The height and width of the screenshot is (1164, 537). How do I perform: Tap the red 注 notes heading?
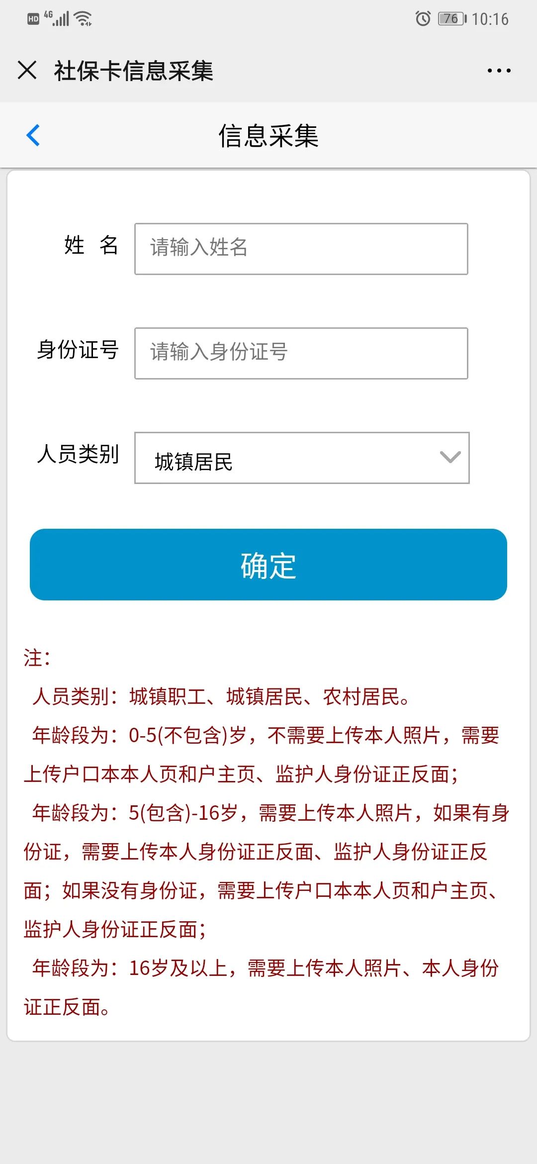(37, 658)
